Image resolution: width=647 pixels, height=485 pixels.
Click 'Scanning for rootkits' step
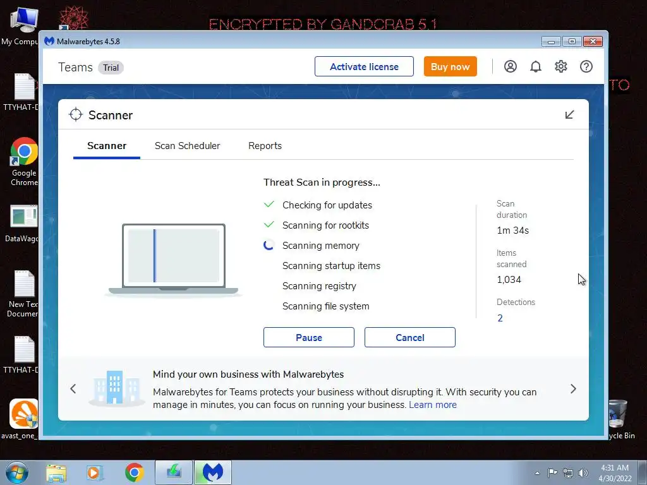[x=325, y=225]
